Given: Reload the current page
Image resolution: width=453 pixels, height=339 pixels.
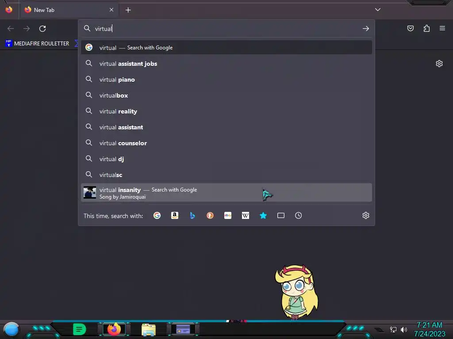Looking at the screenshot, I should (42, 29).
